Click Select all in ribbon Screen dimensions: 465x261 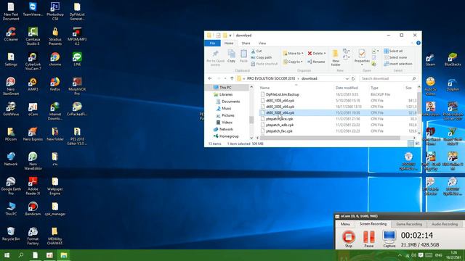pos(393,51)
